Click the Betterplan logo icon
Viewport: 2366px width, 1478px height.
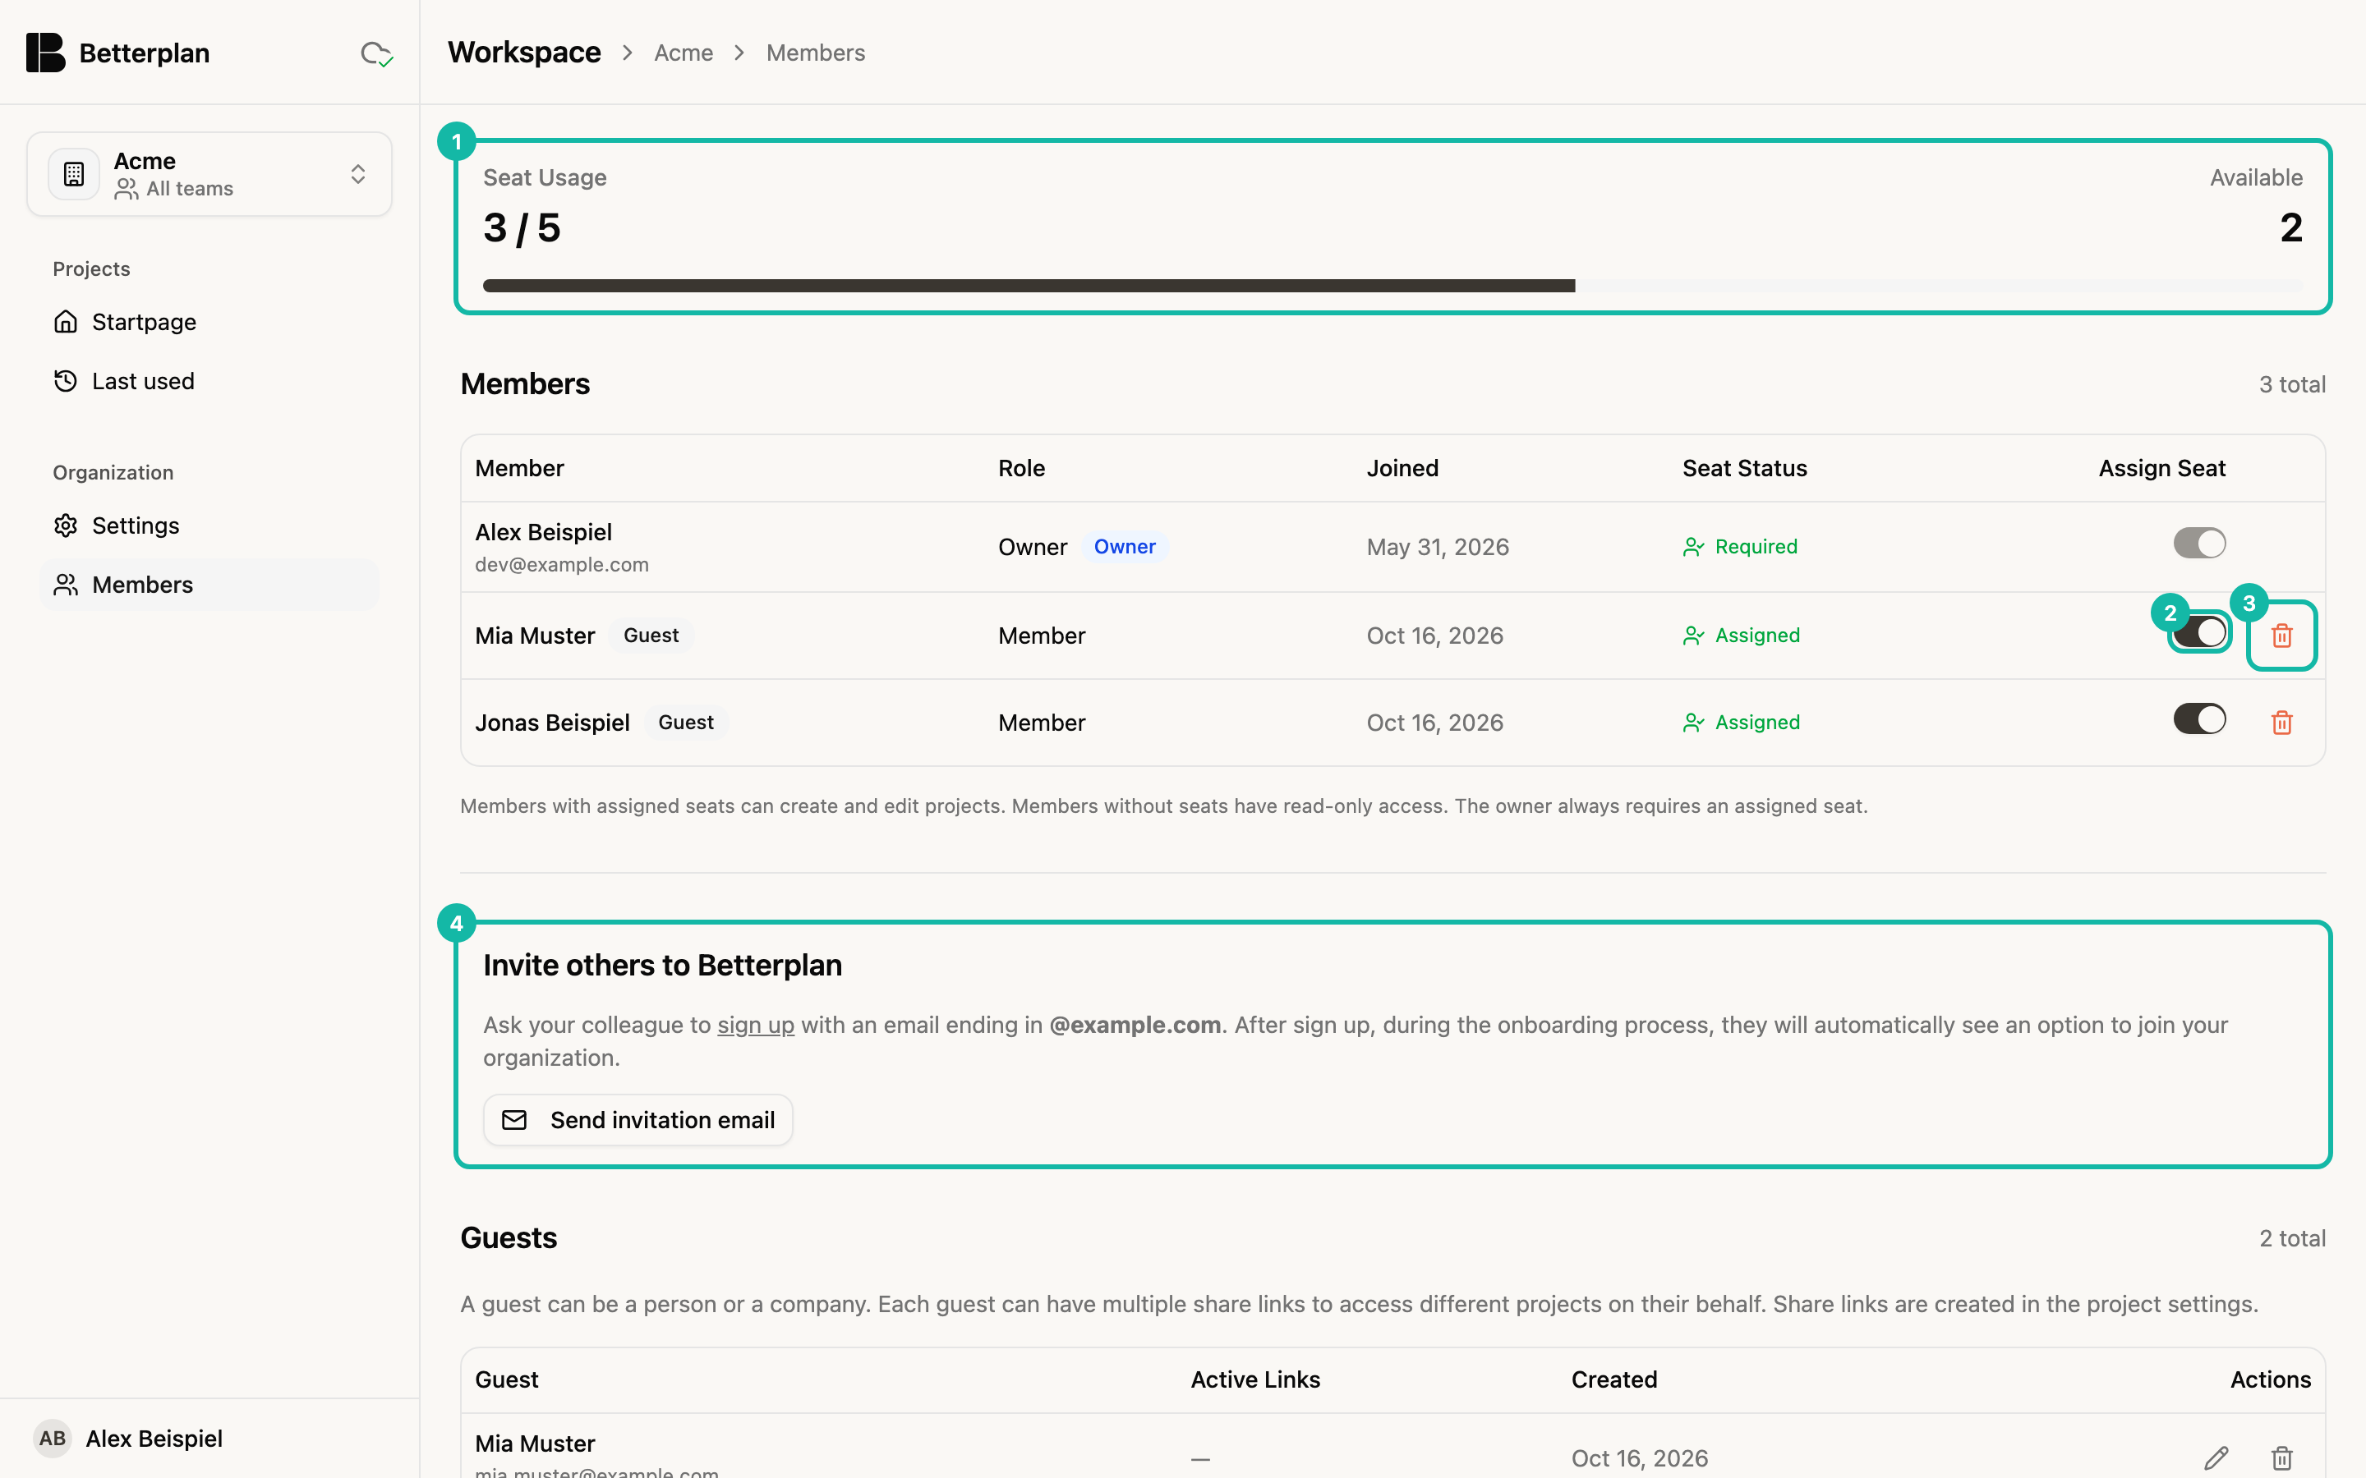coord(45,53)
